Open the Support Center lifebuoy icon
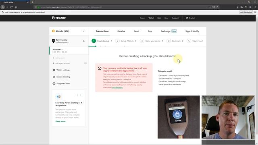This screenshot has width=258, height=145. (x=54, y=83)
